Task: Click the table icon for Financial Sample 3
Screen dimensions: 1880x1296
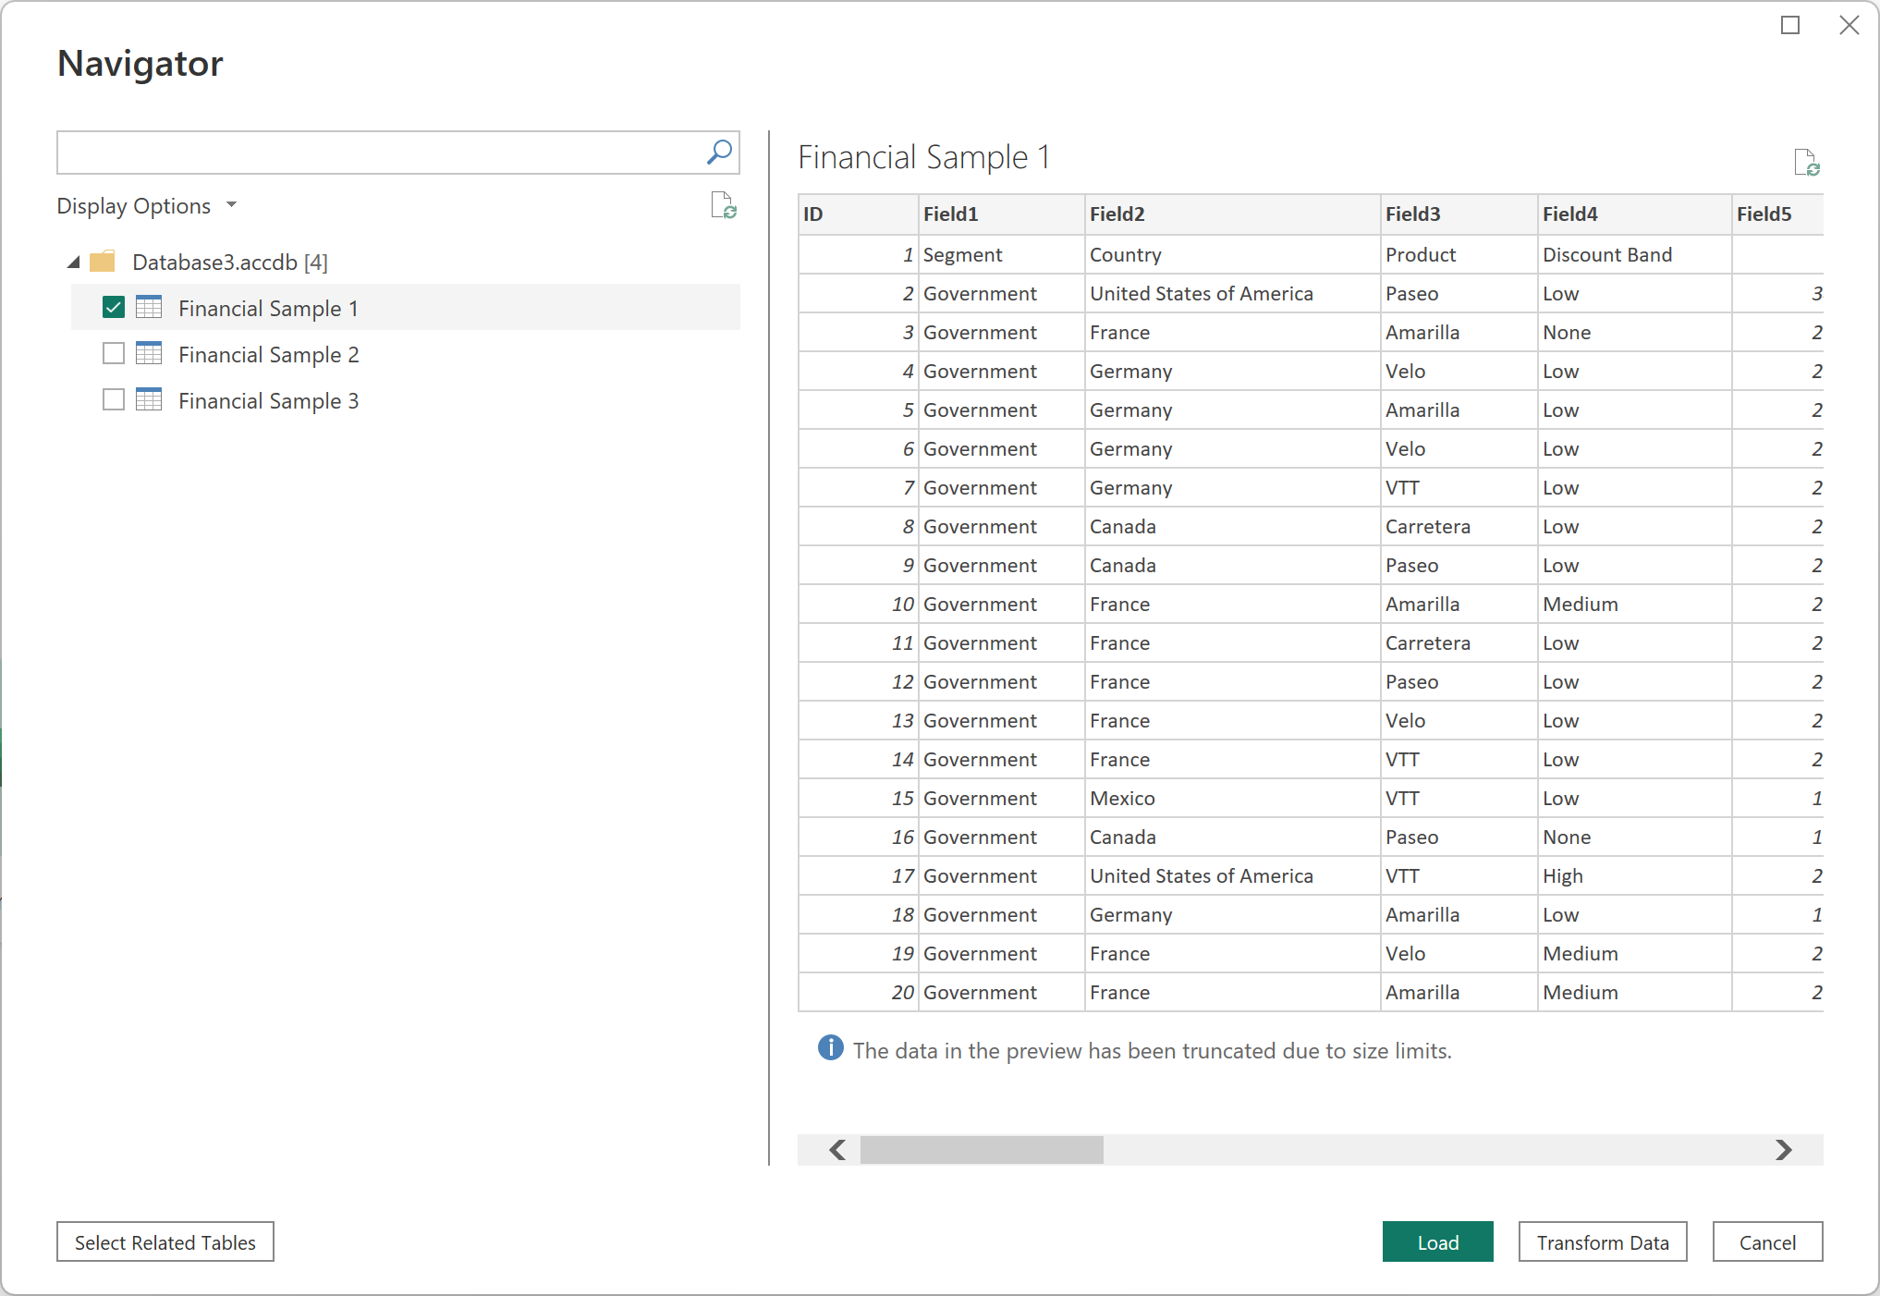Action: (x=149, y=400)
